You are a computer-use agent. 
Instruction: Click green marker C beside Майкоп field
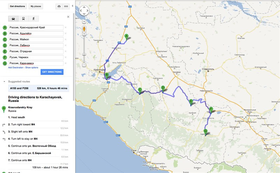[x=5, y=40]
